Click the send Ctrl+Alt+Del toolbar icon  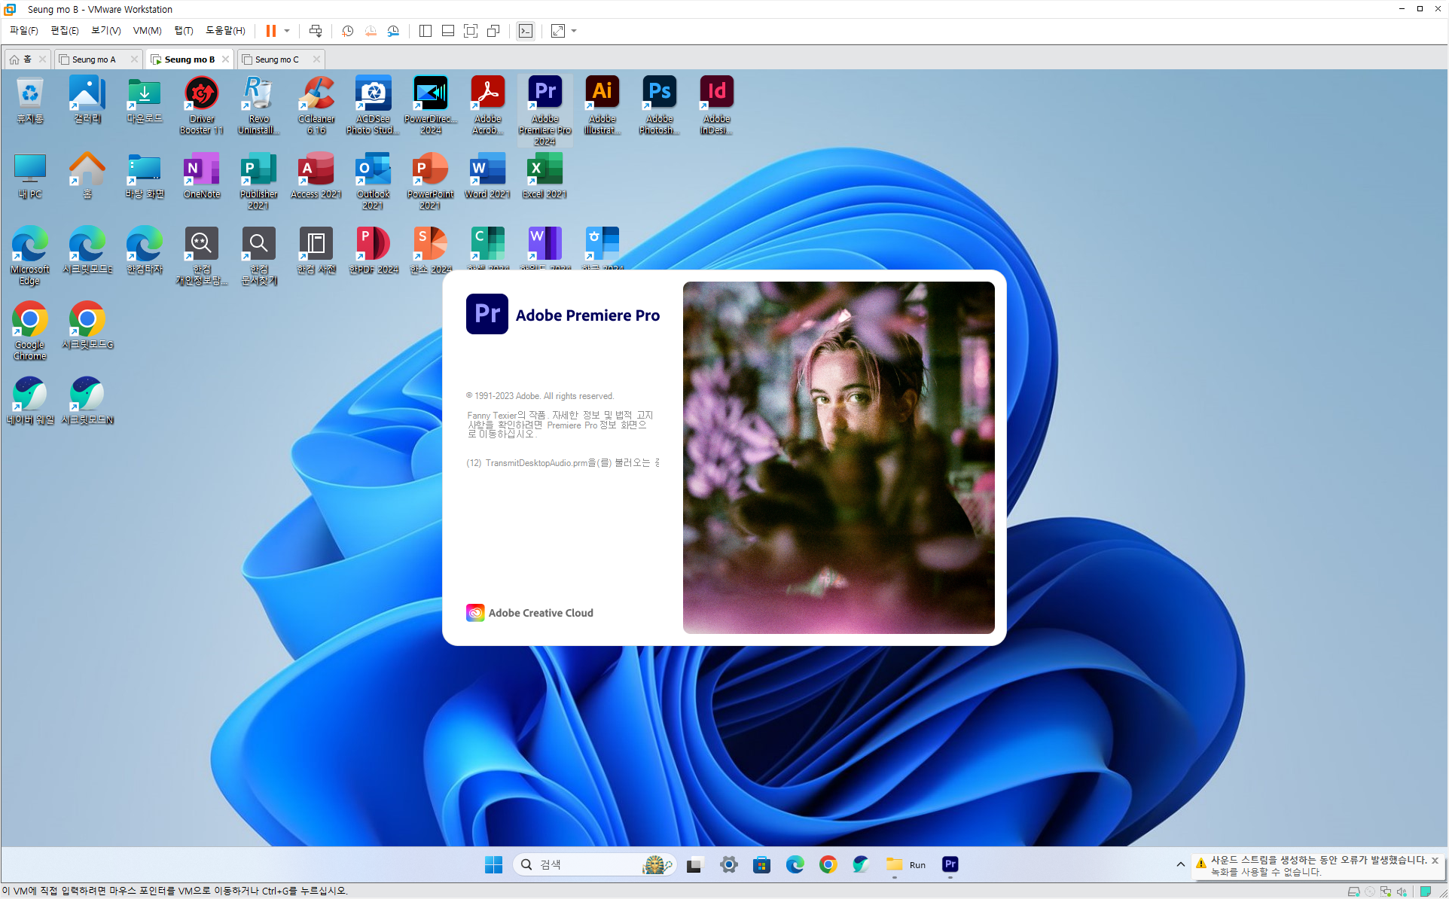316,31
